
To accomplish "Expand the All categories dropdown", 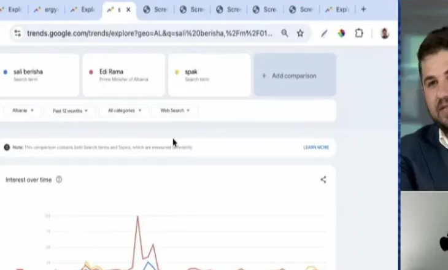I will pos(125,110).
